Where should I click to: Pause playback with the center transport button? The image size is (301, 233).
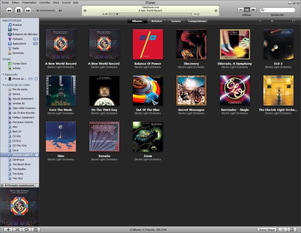18,11
